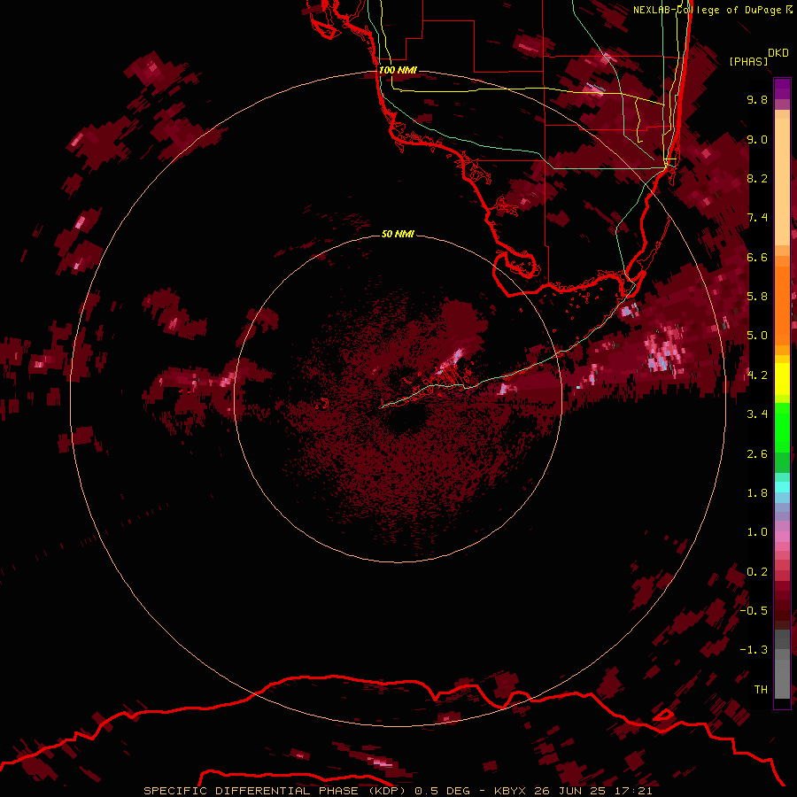Select the 1.8 scale value
Image resolution: width=797 pixels, height=797 pixels.
point(757,493)
